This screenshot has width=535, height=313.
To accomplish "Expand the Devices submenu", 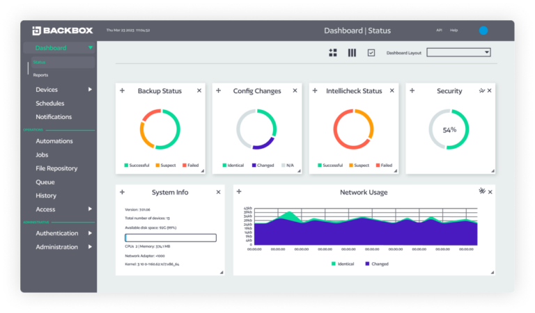I will (x=90, y=90).
